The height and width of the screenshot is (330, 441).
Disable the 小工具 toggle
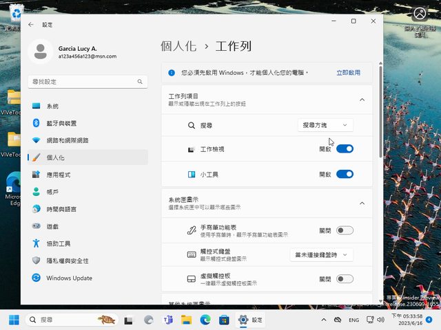345,175
